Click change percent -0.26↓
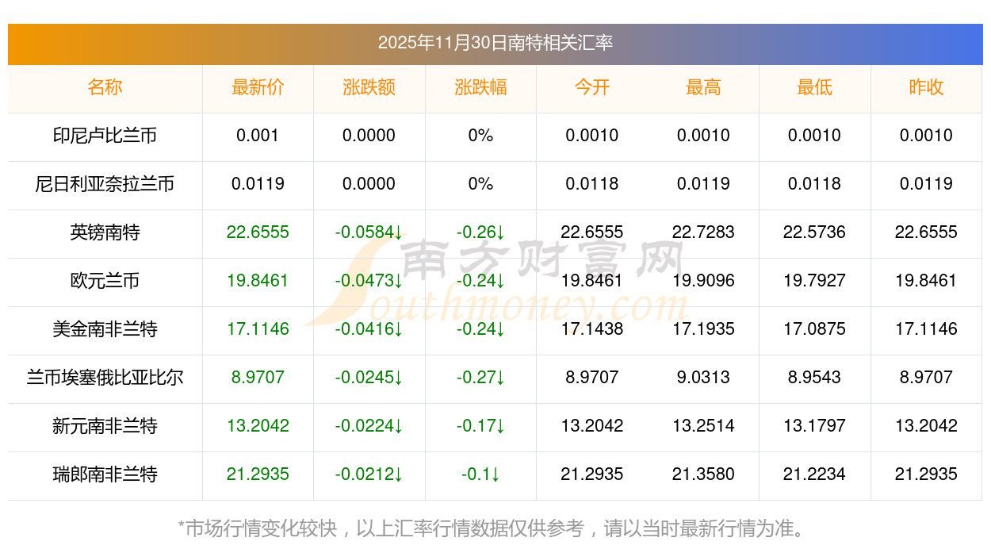991x553 pixels. coord(480,232)
